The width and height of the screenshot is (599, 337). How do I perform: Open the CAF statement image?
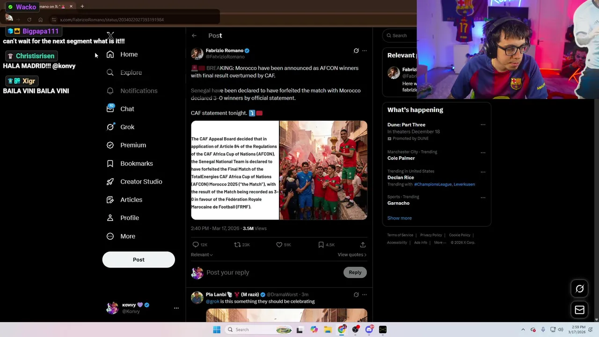(234, 170)
